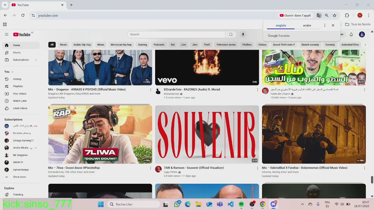Open more options for ElGrandeToto RAZONES video
The height and width of the screenshot is (210, 374).
pyautogui.click(x=257, y=90)
